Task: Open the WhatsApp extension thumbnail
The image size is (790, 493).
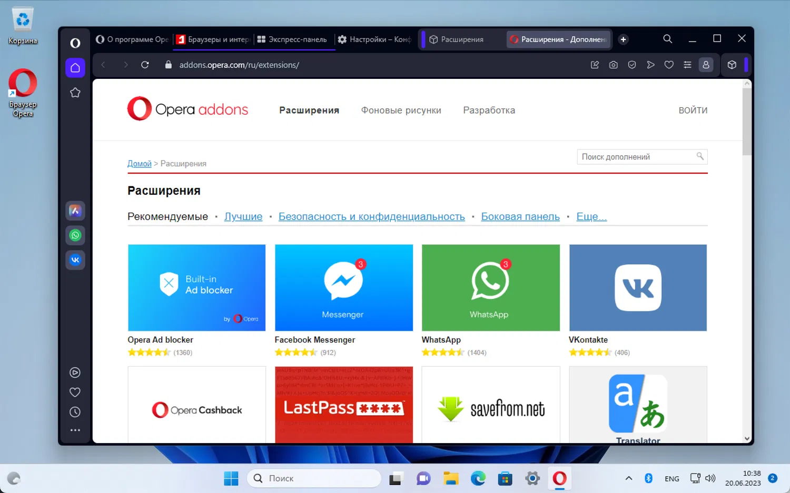Action: coord(491,287)
